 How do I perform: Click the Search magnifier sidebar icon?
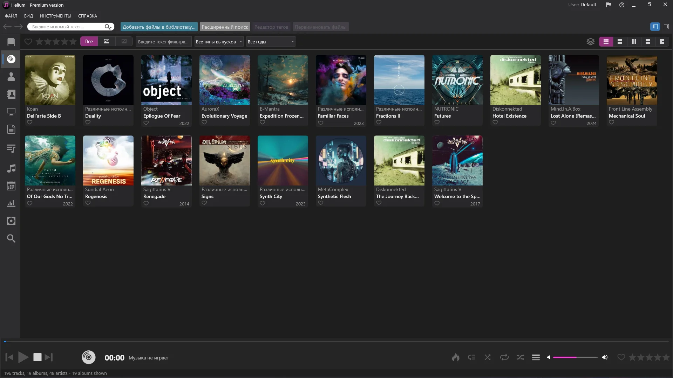point(11,238)
